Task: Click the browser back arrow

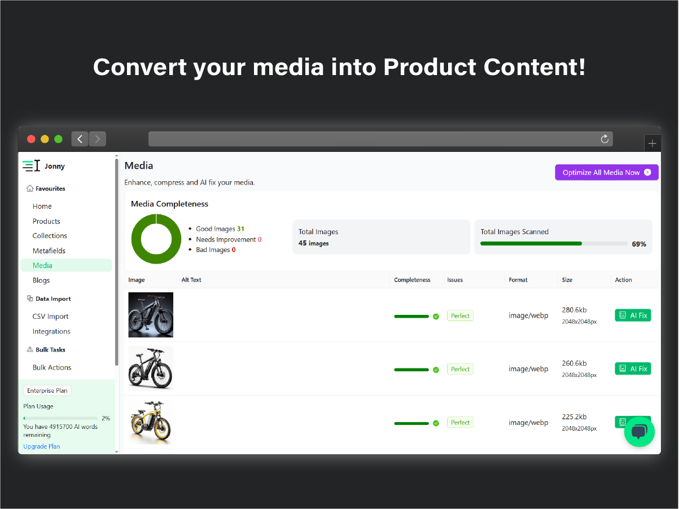Action: (80, 139)
